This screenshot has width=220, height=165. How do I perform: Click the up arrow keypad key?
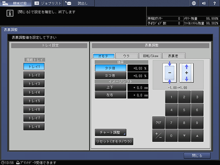pyautogui.click(x=197, y=136)
